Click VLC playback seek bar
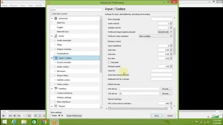The image size is (223, 125). pos(112,111)
